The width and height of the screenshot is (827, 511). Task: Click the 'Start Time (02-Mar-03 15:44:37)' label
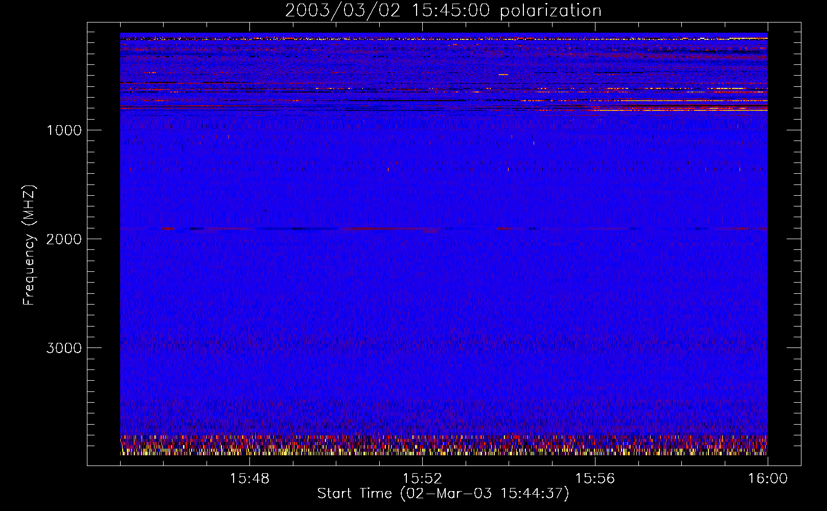[443, 494]
